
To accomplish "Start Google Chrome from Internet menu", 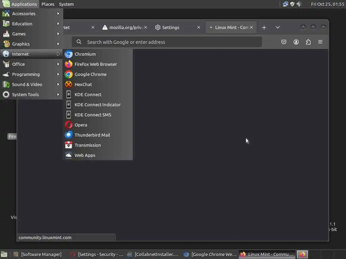I will [98, 74].
